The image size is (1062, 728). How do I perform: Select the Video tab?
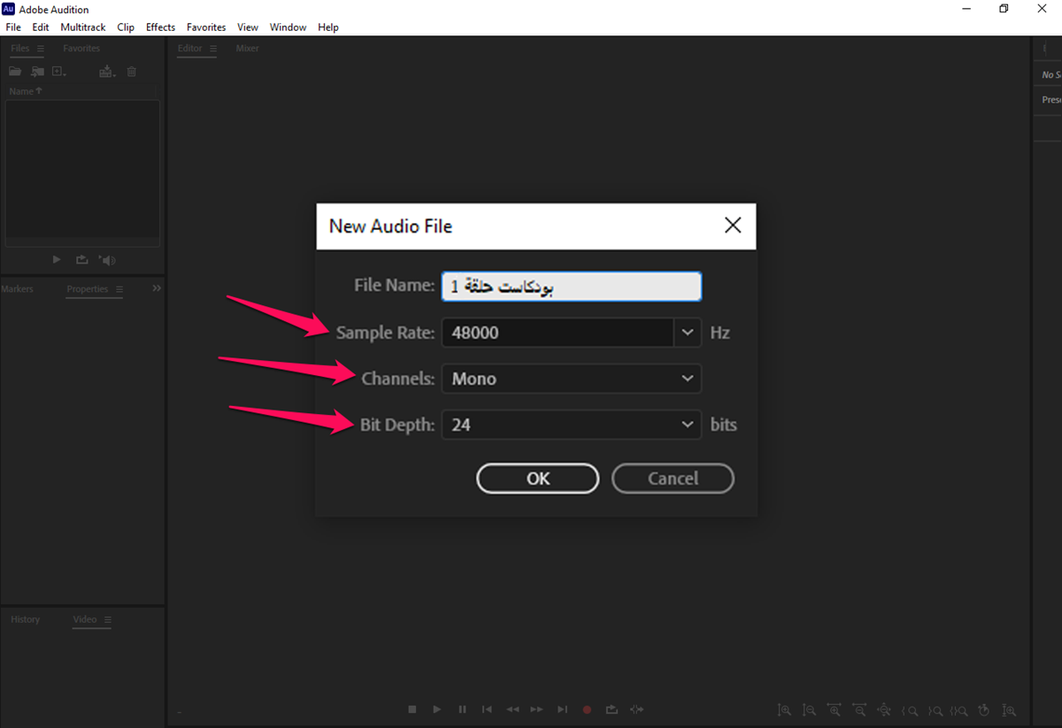(85, 620)
